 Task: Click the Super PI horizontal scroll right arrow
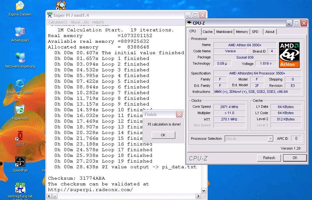click(x=198, y=196)
